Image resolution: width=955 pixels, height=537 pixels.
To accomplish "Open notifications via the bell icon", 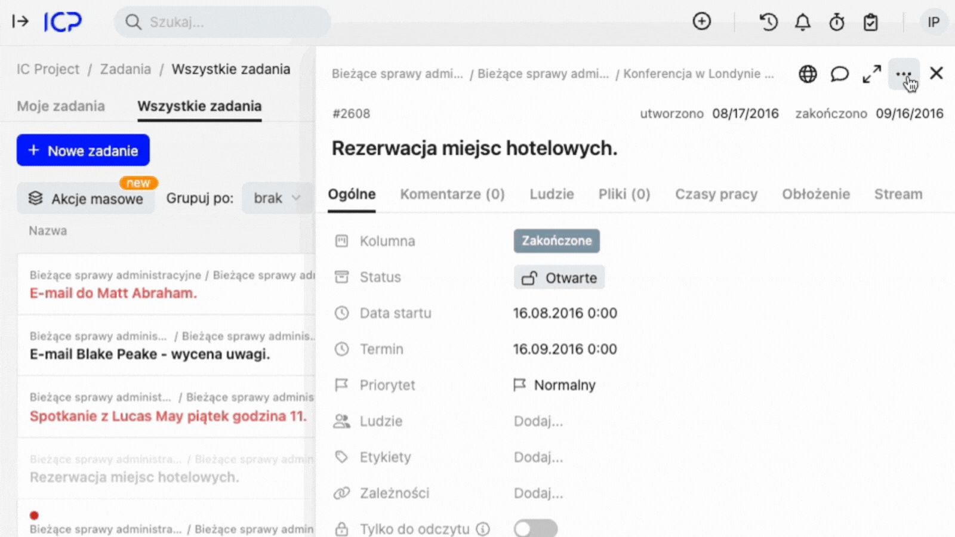I will coord(802,22).
